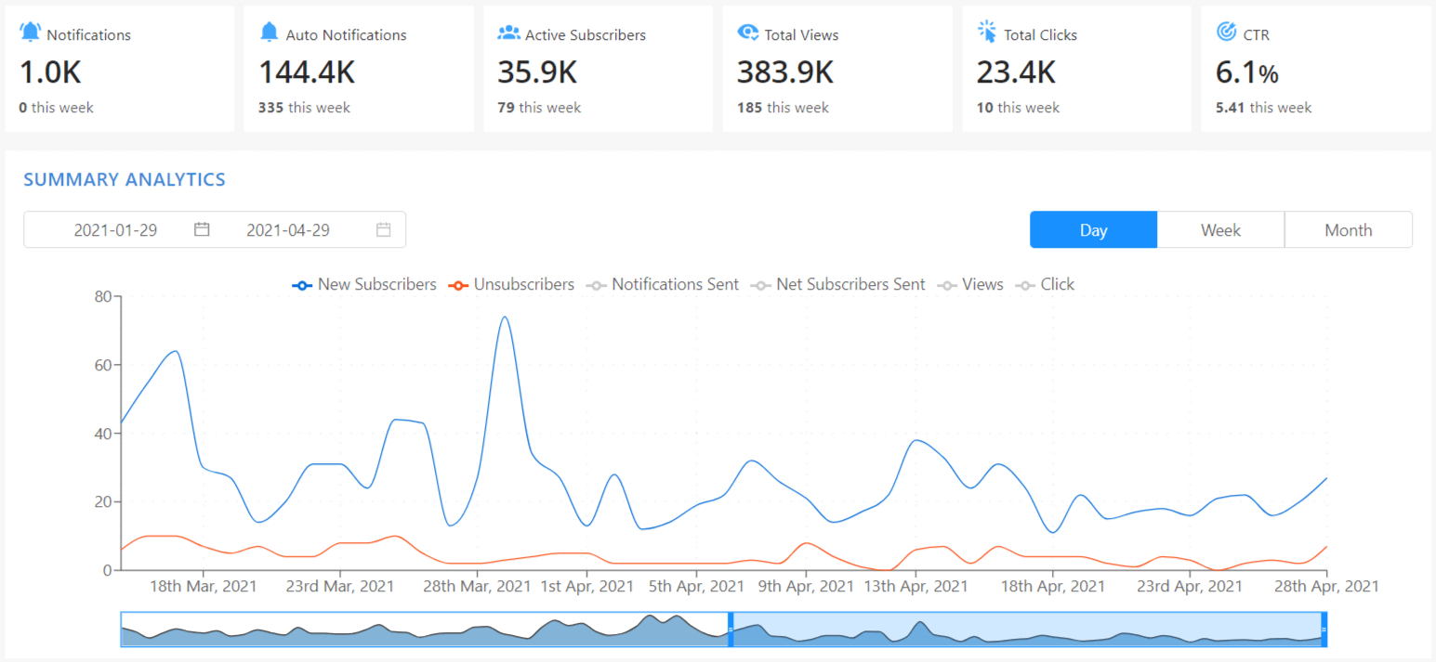Click the Summary Analytics heading
Screen dimensions: 1436x662
coord(125,179)
